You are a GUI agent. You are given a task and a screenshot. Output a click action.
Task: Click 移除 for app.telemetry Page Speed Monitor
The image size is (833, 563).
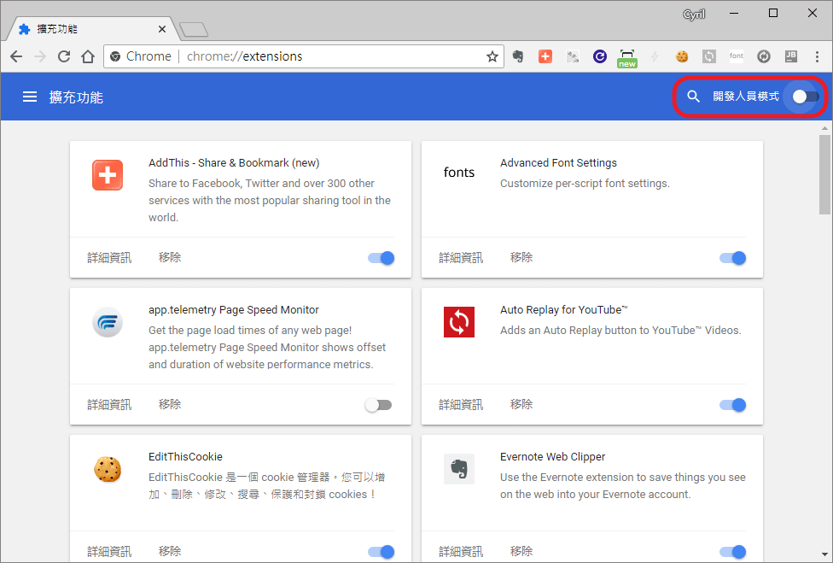[170, 405]
